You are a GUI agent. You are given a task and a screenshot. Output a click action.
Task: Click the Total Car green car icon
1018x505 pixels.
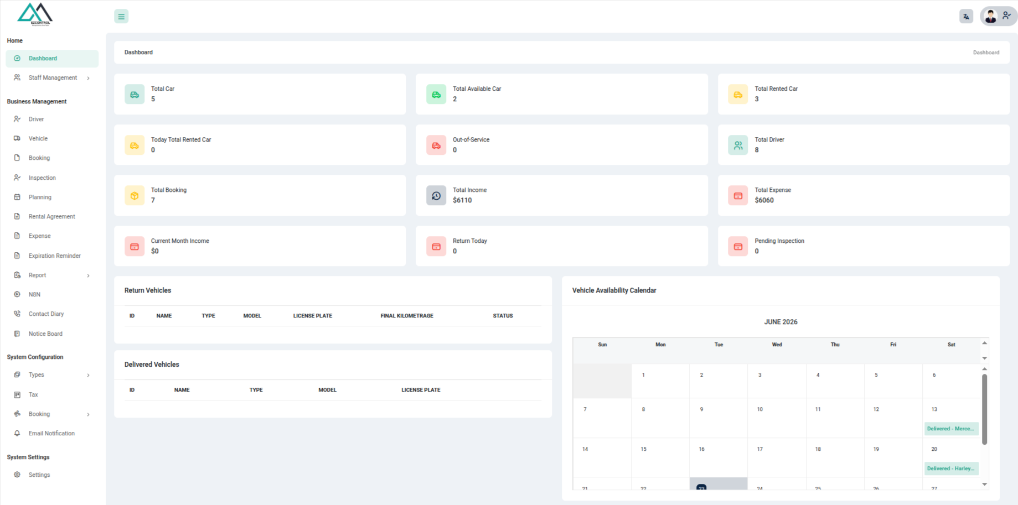(135, 95)
